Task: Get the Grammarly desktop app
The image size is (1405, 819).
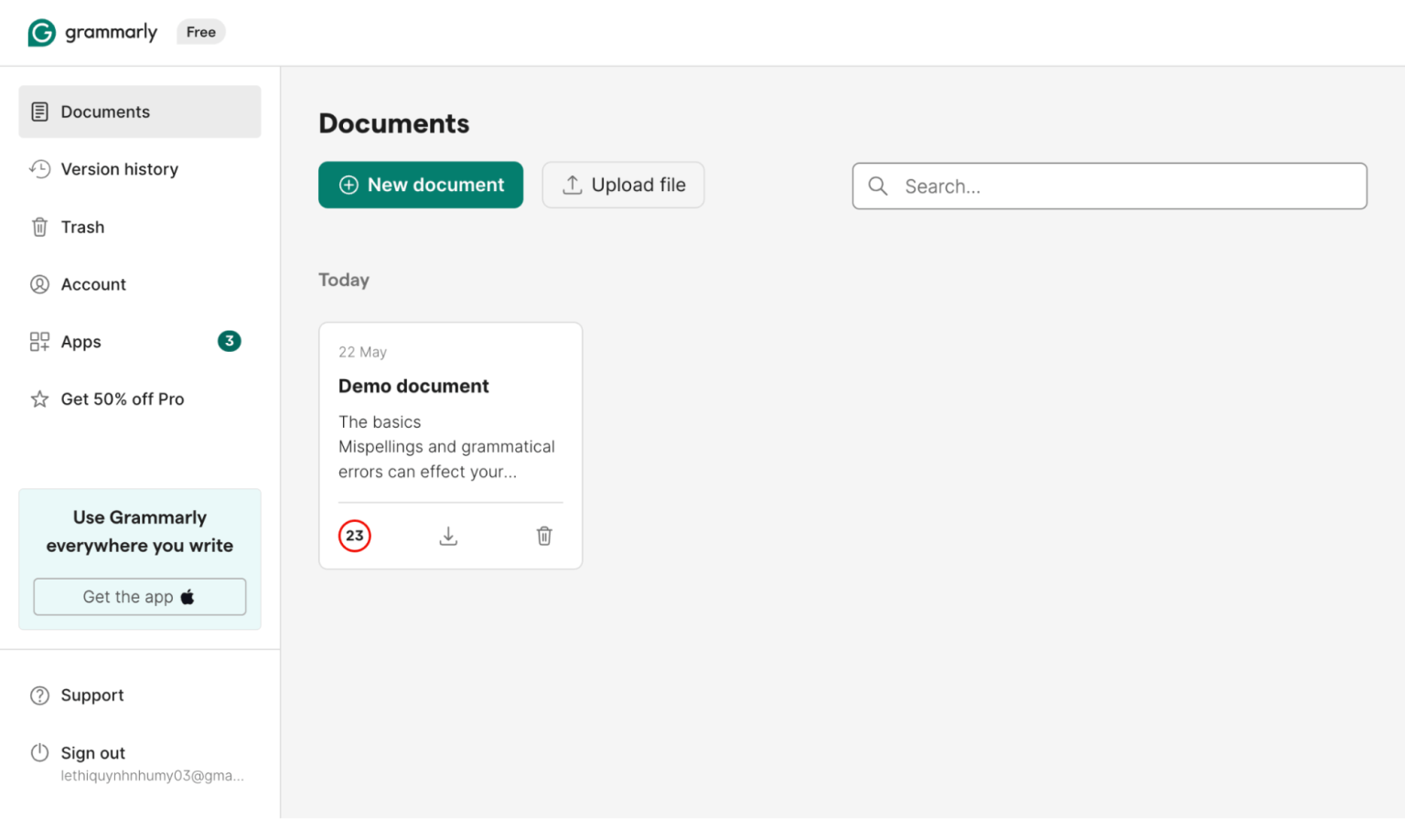Action: point(139,596)
